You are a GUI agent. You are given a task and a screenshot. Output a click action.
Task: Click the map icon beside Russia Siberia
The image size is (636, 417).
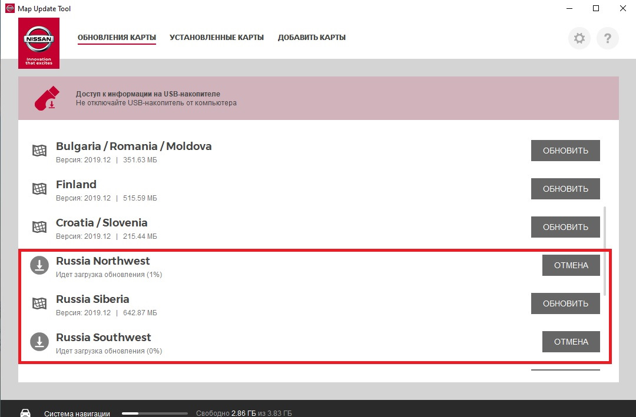[39, 303]
